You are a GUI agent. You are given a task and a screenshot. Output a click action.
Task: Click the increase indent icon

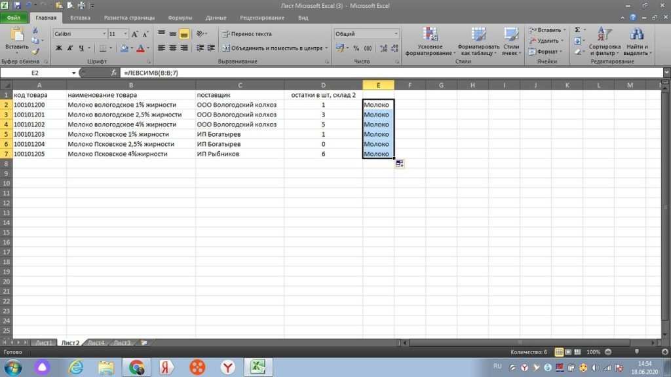[211, 48]
